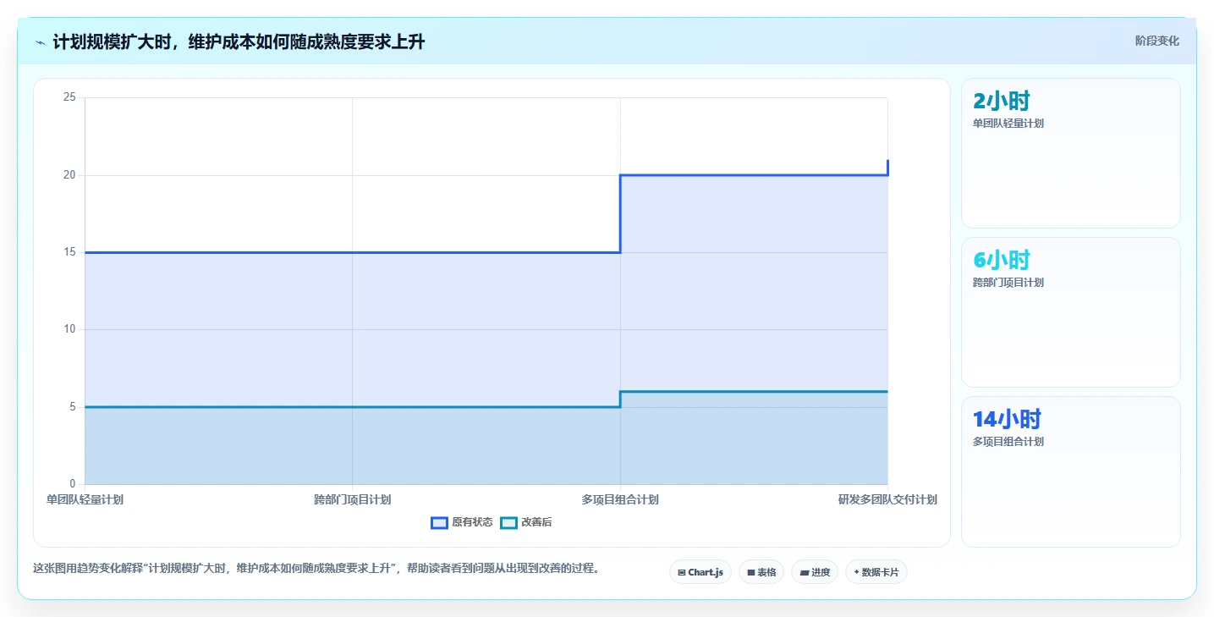Click the 6小时 value text

point(1002,260)
